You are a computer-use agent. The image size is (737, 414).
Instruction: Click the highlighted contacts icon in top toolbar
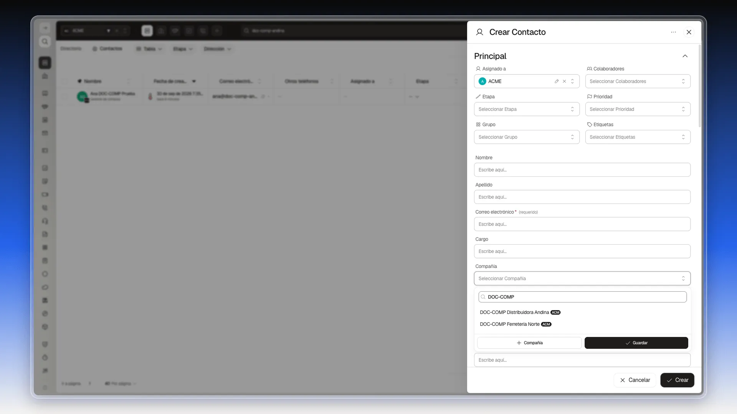coord(147,31)
